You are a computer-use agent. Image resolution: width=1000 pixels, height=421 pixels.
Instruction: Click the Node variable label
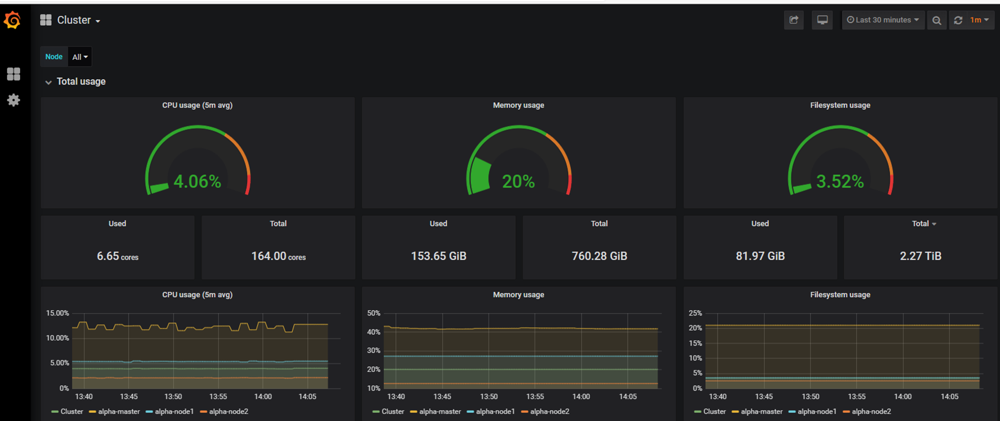tap(54, 57)
